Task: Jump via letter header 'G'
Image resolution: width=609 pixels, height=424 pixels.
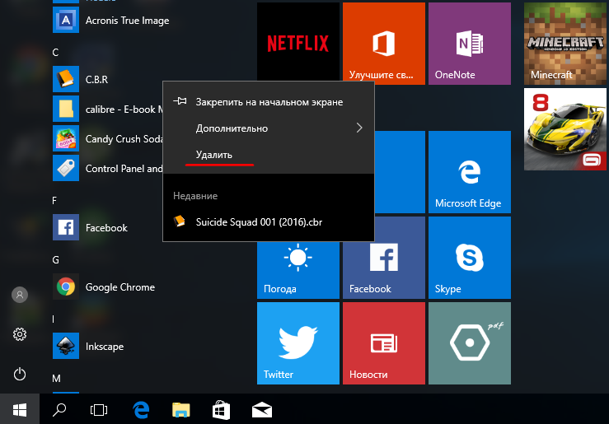Action: 55,260
